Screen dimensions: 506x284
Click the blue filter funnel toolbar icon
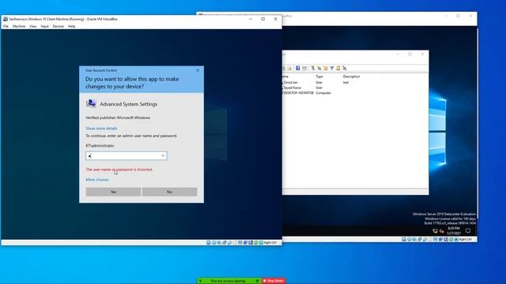332,68
